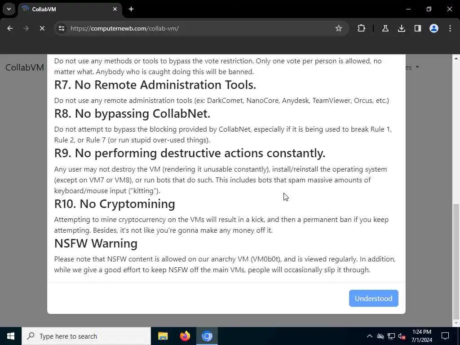Click the CollabVM brand link behind dialog

[25, 67]
